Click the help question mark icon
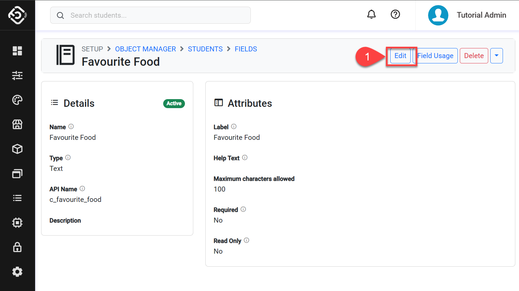Image resolution: width=519 pixels, height=291 pixels. point(395,14)
